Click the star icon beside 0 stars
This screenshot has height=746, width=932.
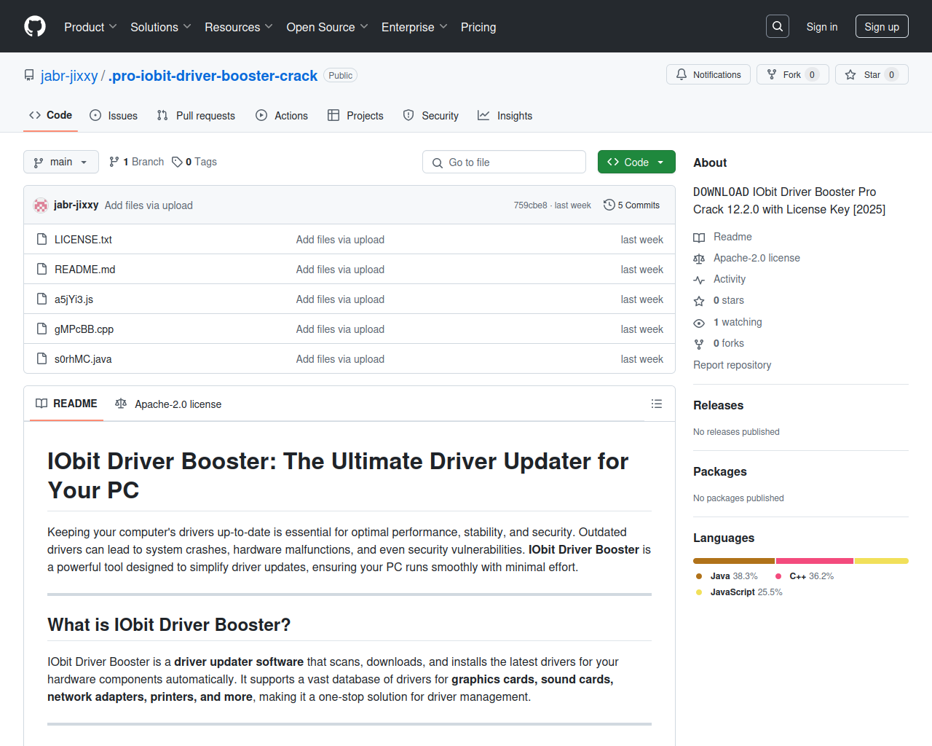(x=699, y=301)
